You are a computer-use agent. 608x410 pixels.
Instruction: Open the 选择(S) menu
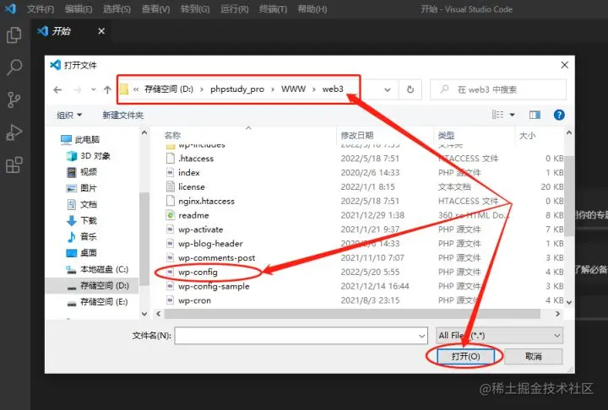click(x=117, y=9)
